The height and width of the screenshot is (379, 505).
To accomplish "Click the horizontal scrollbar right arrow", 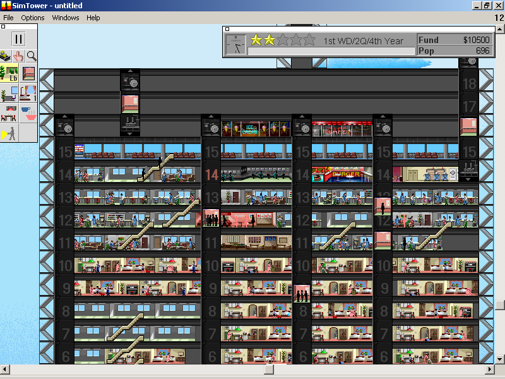I will [x=490, y=369].
